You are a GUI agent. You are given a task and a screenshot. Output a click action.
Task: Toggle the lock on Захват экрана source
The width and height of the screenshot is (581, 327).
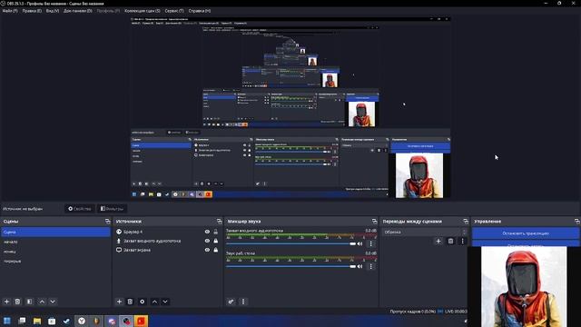coord(216,250)
